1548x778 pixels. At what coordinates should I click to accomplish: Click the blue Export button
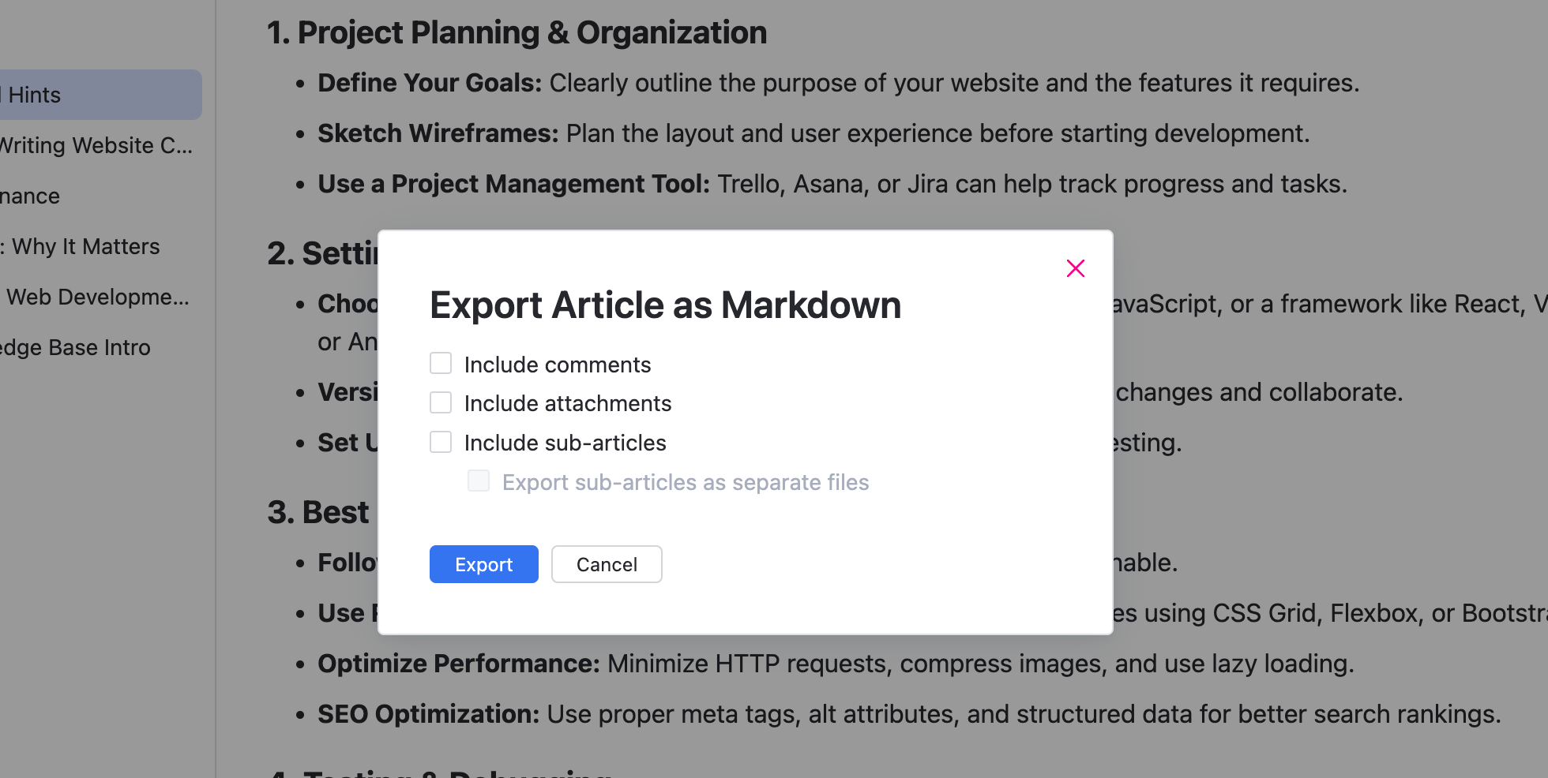483,564
